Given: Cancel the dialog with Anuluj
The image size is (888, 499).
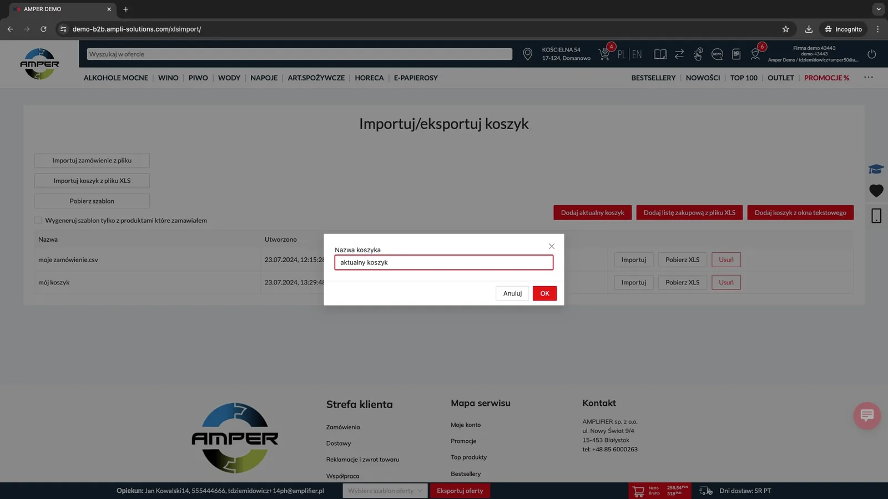Looking at the screenshot, I should pos(512,293).
